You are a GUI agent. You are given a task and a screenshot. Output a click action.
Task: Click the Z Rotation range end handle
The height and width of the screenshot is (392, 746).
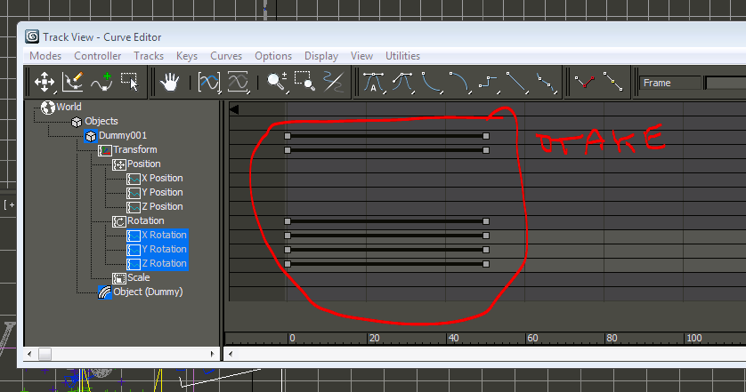tap(486, 264)
